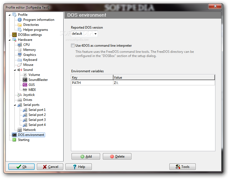Click the Memory icon in tree

[x=20, y=50]
